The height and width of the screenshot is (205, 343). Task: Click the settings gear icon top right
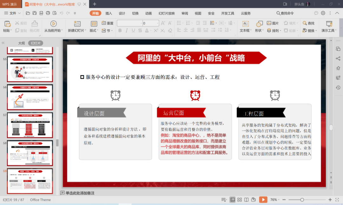click(323, 13)
